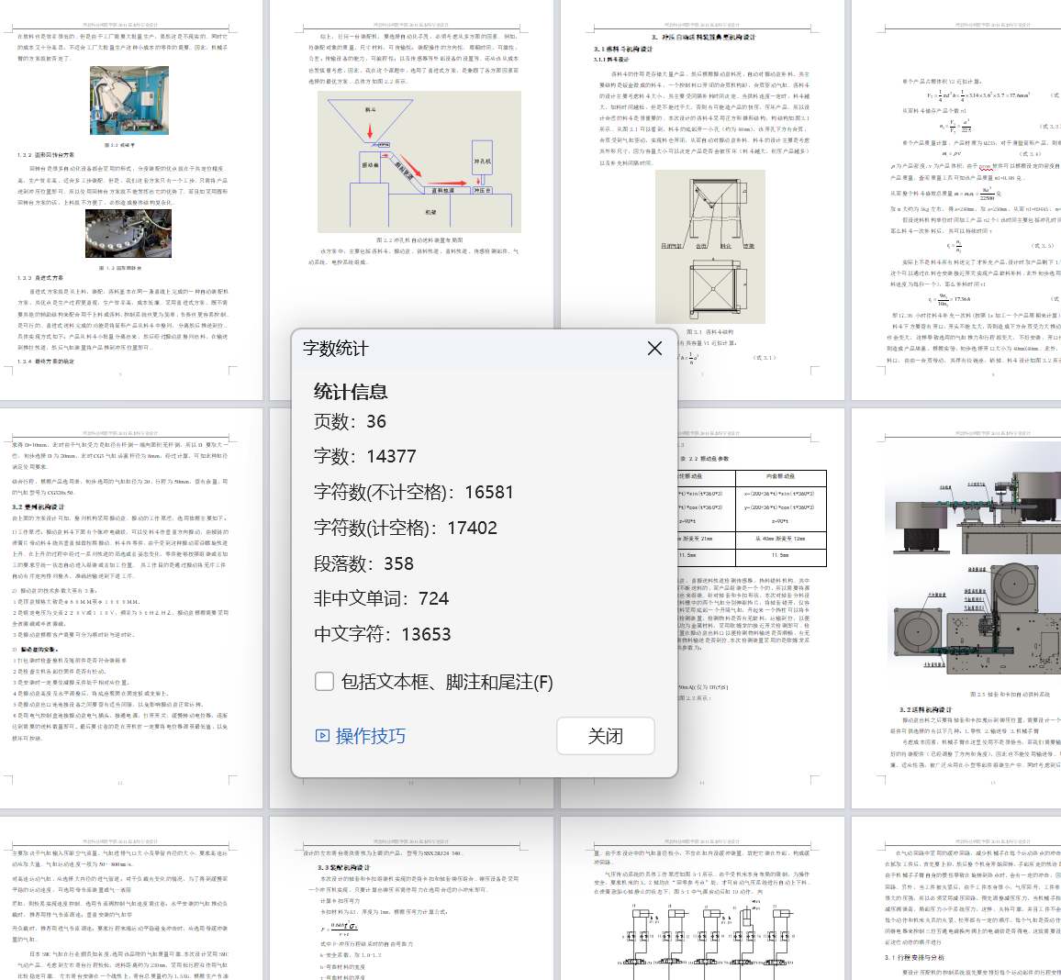Select the 字数: 14377 statistic line
1061x980 pixels.
click(364, 457)
